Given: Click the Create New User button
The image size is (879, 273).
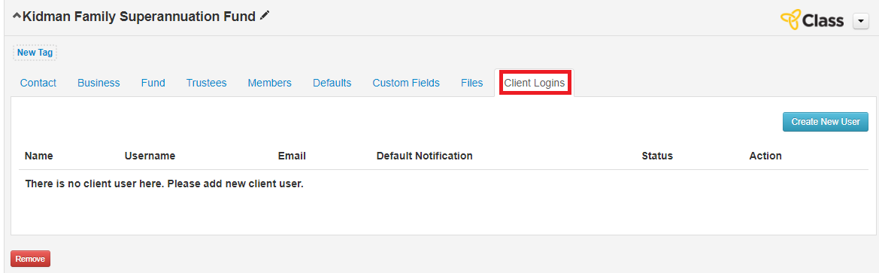Looking at the screenshot, I should 825,122.
